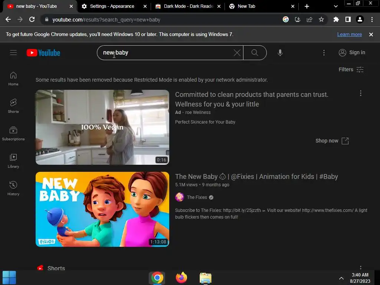Open a new browser tab

307,7
